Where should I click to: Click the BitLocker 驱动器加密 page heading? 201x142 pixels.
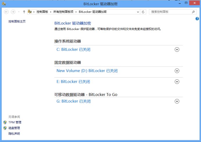point(73,23)
